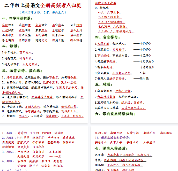Click heading '六、课内重点词语归纳'

115,114
